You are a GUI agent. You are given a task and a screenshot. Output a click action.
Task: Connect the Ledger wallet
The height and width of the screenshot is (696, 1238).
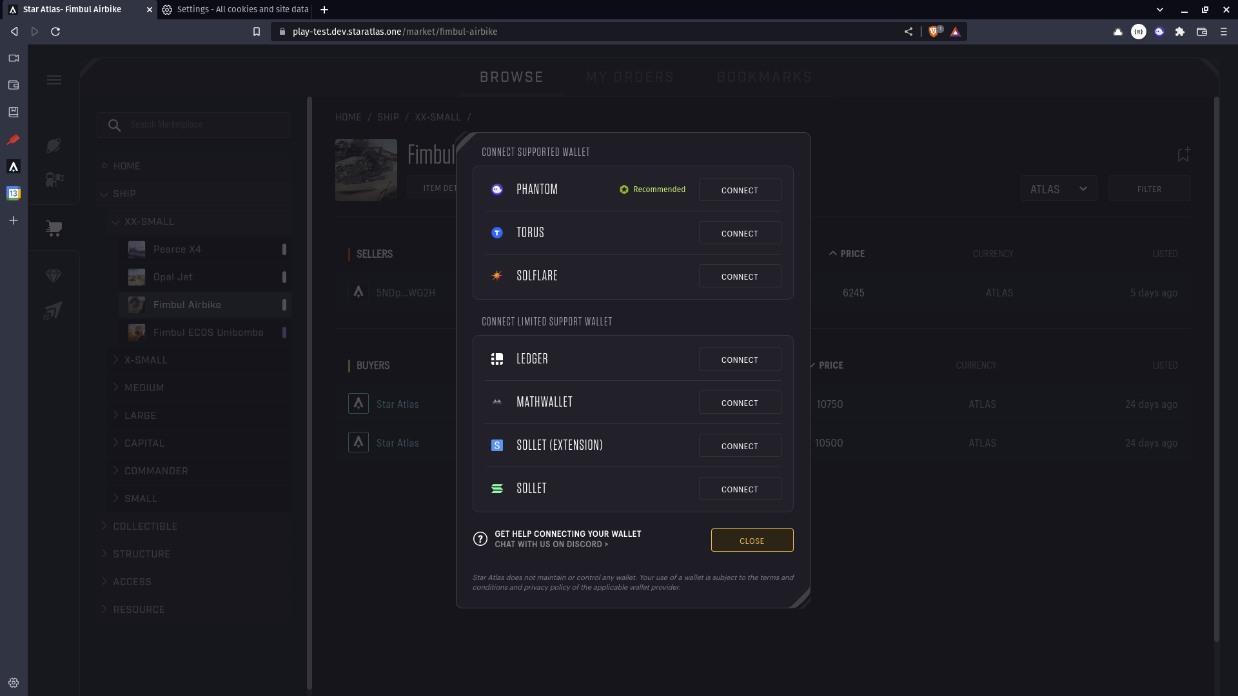point(740,360)
